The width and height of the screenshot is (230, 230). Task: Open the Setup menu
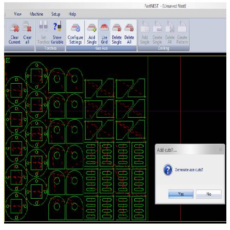pos(56,14)
